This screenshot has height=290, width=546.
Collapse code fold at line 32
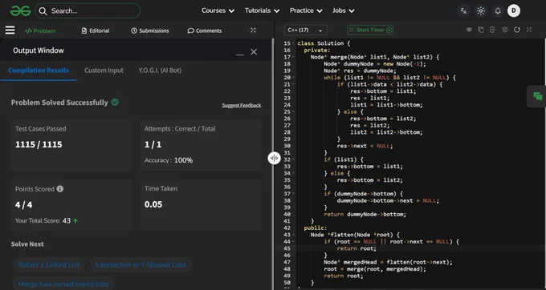(294, 159)
